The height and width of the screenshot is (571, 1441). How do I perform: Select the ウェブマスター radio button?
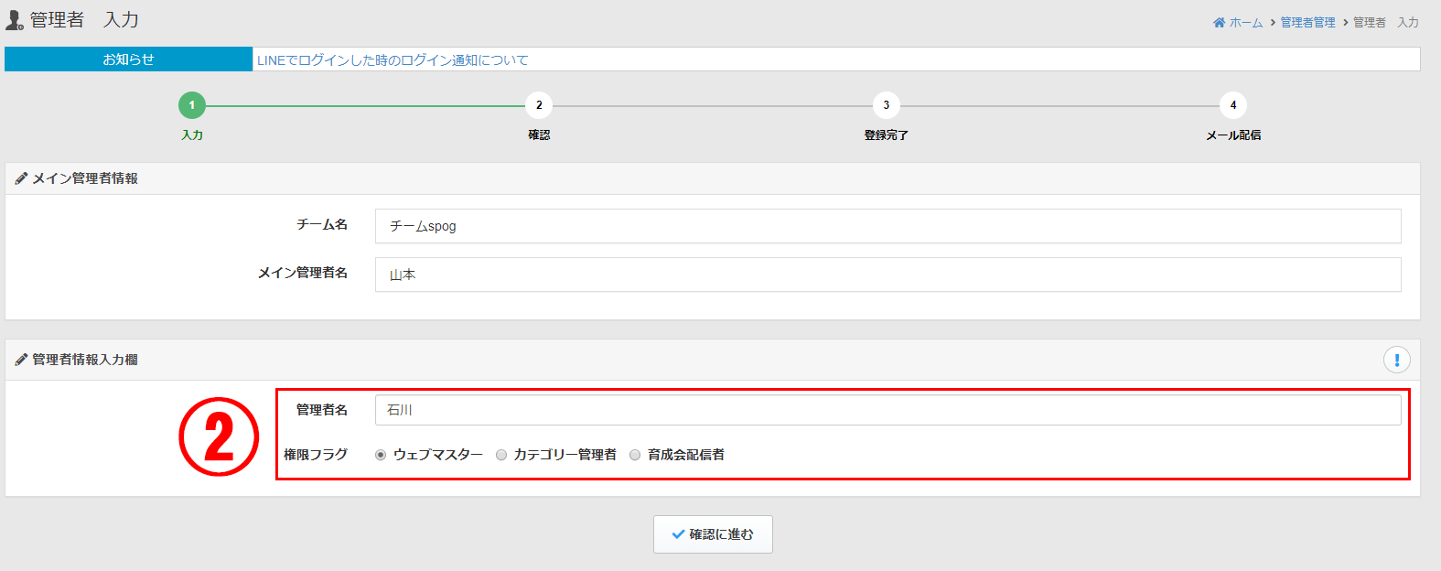point(381,455)
